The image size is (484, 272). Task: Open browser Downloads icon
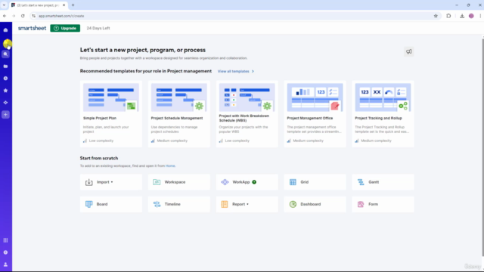tap(462, 16)
